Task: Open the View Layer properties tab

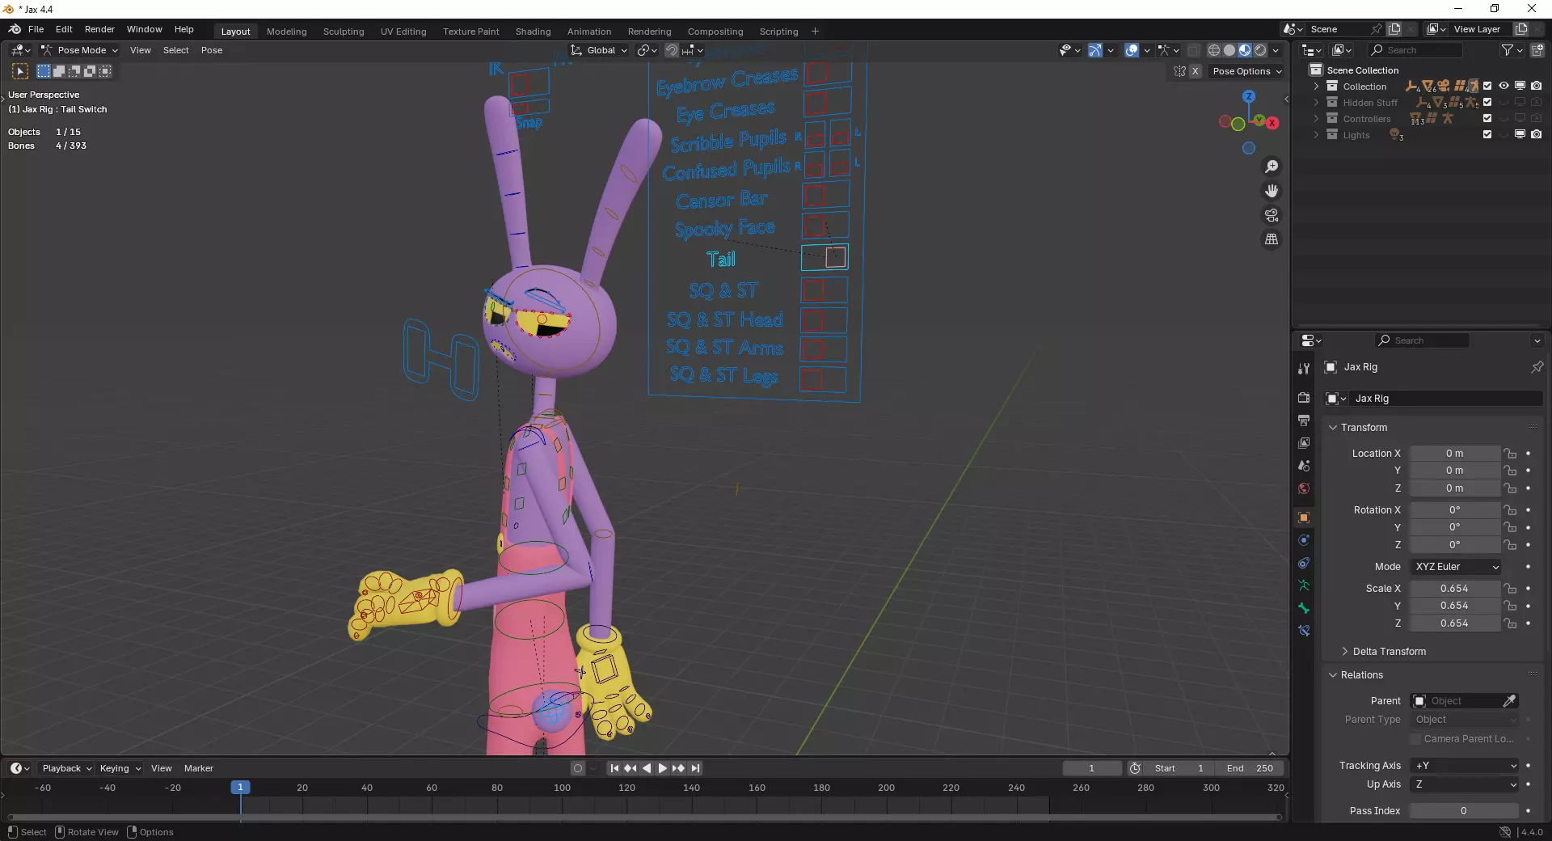Action: pyautogui.click(x=1304, y=443)
